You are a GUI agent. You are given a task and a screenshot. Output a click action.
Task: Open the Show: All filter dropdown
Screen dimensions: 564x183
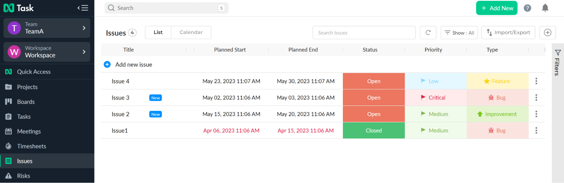pos(459,33)
